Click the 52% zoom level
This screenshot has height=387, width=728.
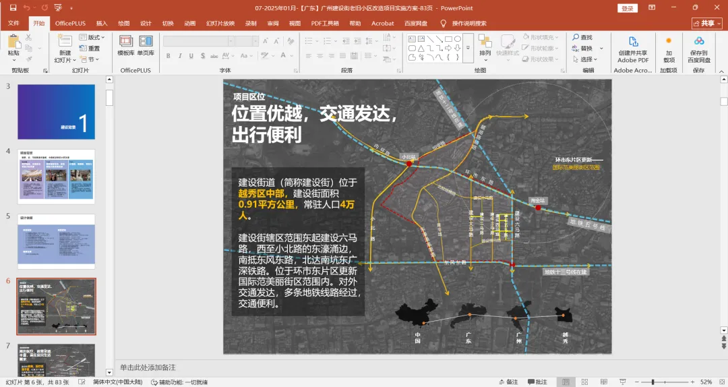coord(706,382)
